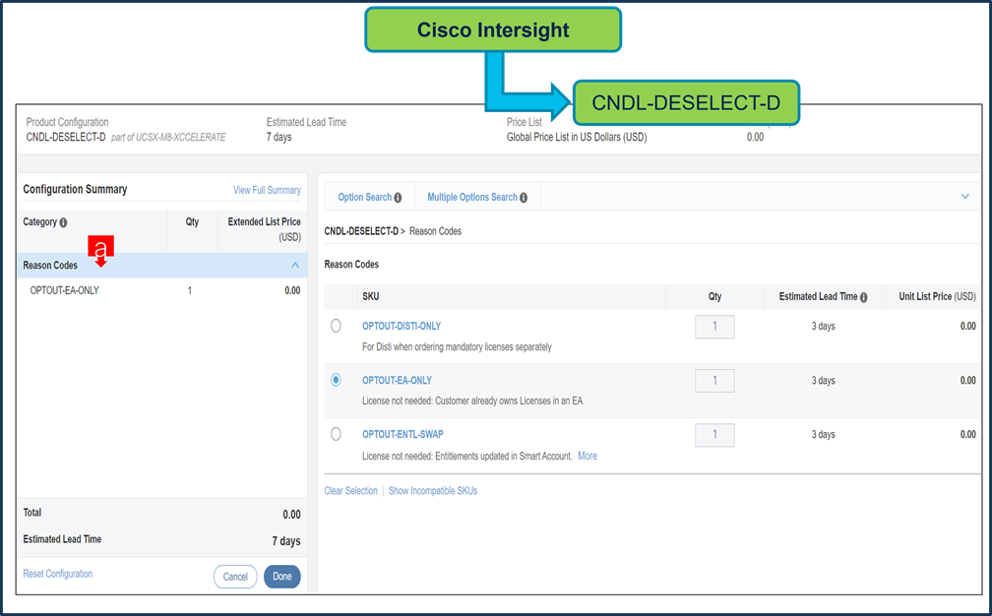Click the Total value 0.00
This screenshot has width=992, height=616.
[x=291, y=515]
